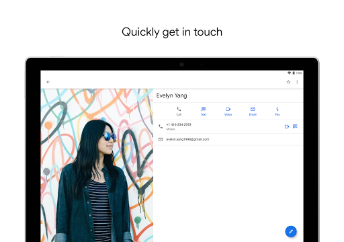Tap the Email envelope action icon
The height and width of the screenshot is (242, 344).
tap(253, 109)
